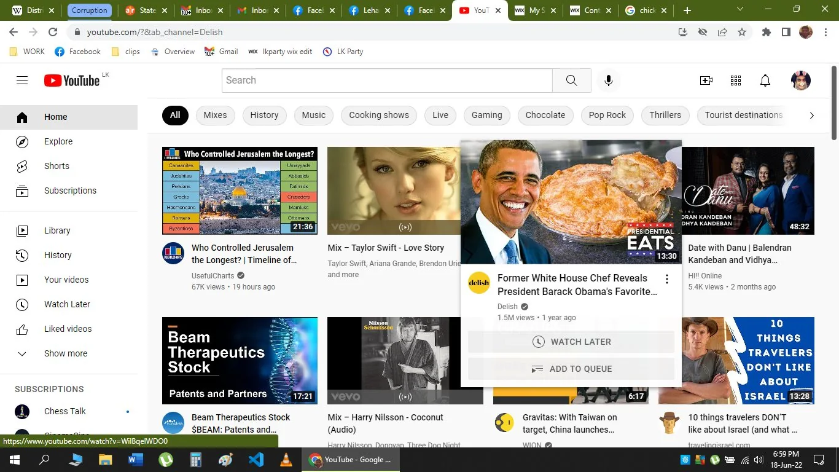
Task: Open Your videos in the sidebar
Action: coord(69,280)
